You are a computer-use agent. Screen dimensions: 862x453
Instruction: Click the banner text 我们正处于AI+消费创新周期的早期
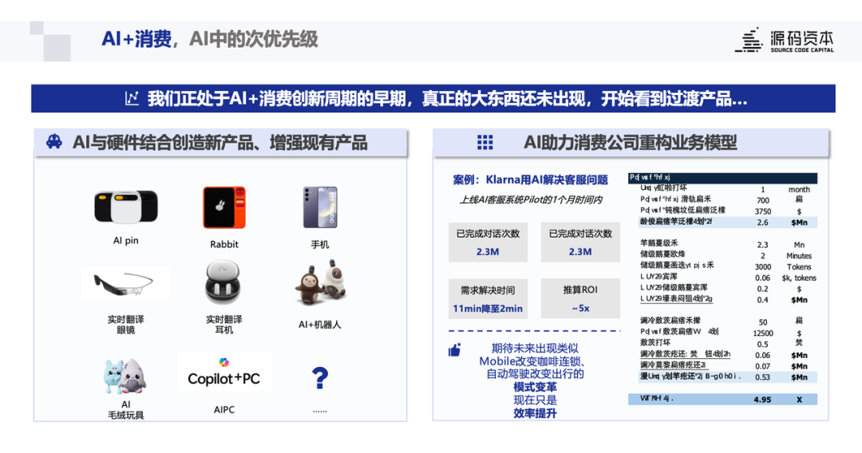[x=276, y=99]
